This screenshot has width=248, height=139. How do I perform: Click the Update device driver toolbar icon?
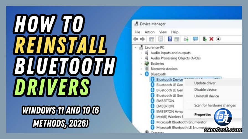(x=186, y=39)
